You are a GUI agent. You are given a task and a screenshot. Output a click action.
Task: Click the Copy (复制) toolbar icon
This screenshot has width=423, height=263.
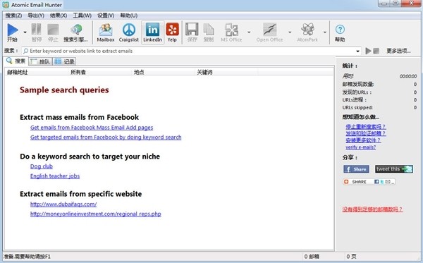click(209, 29)
